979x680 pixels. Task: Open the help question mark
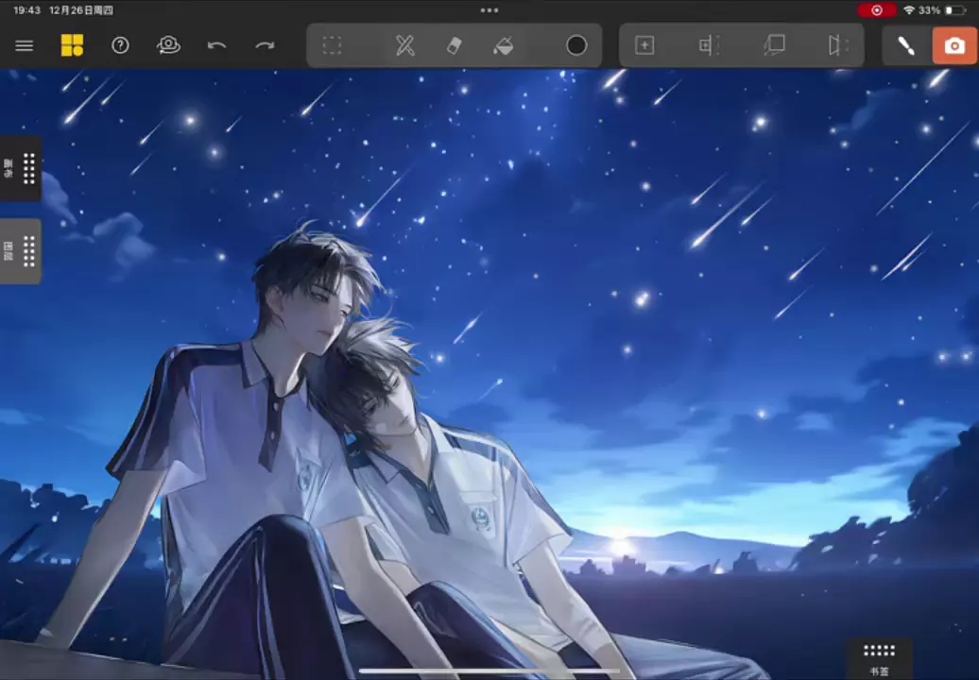coord(120,45)
